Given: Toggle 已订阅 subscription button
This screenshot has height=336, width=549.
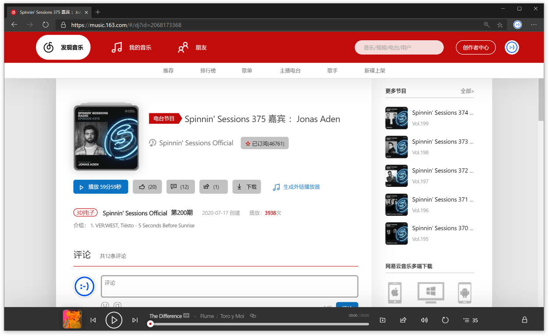Looking at the screenshot, I should 265,143.
